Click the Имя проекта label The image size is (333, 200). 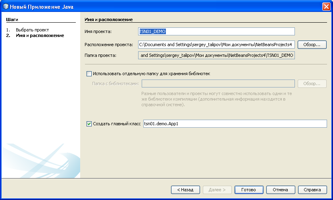98,31
